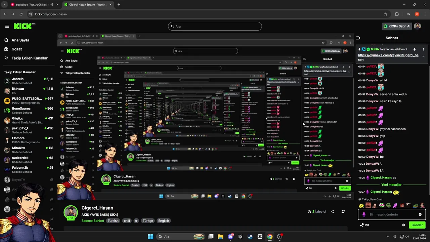Click the purple microphone badge in input

[364, 214]
